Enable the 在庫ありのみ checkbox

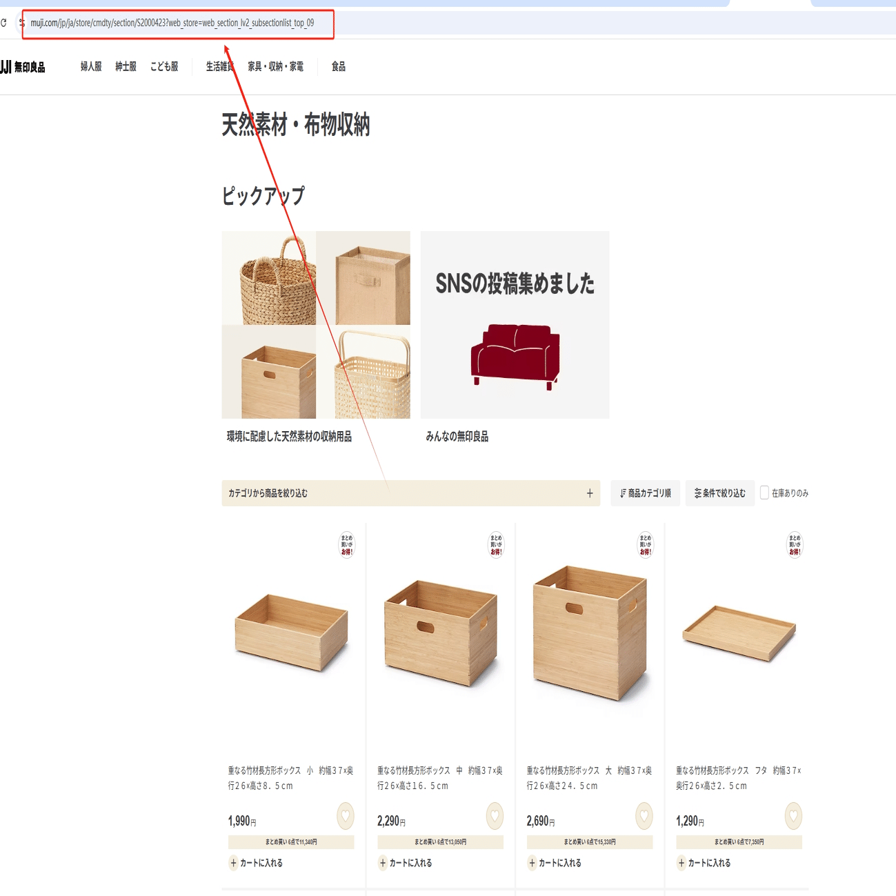pos(764,492)
